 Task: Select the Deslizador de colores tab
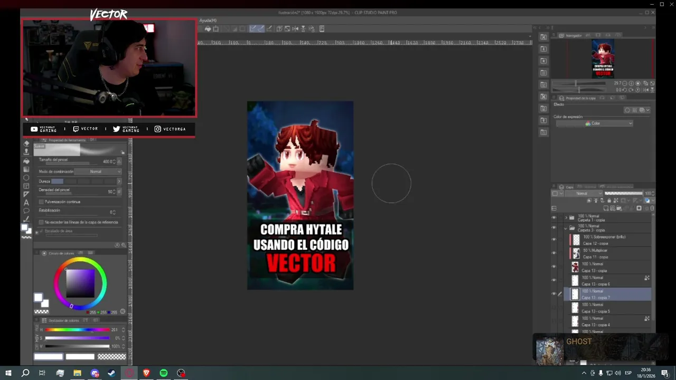click(x=61, y=320)
